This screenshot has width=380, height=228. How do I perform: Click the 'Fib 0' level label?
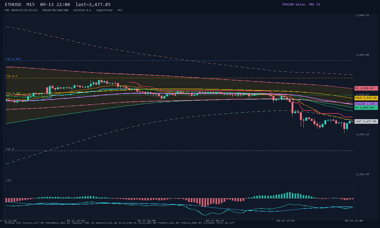point(10,149)
